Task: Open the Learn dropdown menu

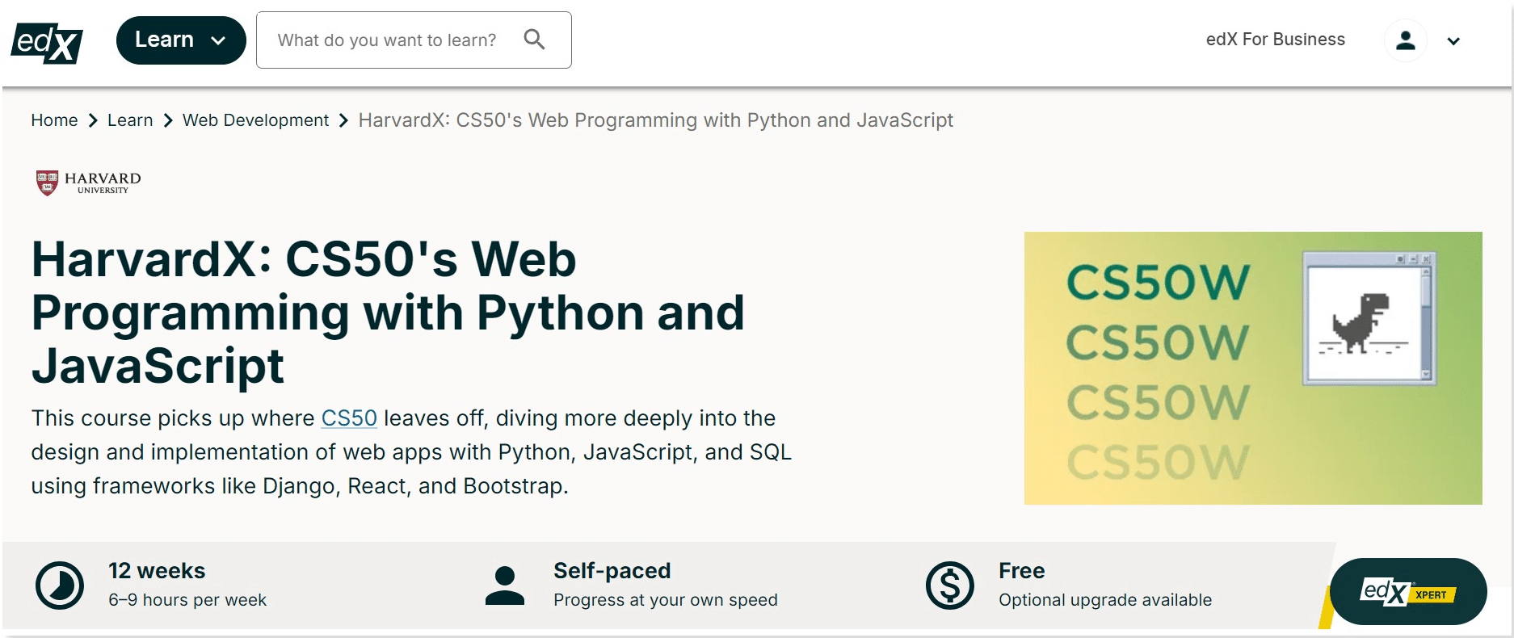Action: pyautogui.click(x=181, y=40)
